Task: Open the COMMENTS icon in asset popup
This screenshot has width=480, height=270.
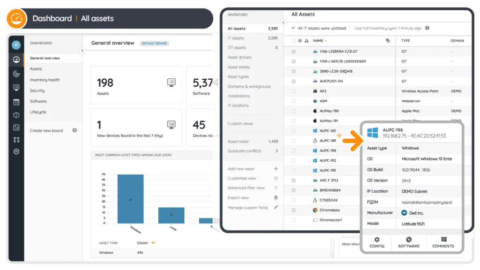Action: coord(443,242)
